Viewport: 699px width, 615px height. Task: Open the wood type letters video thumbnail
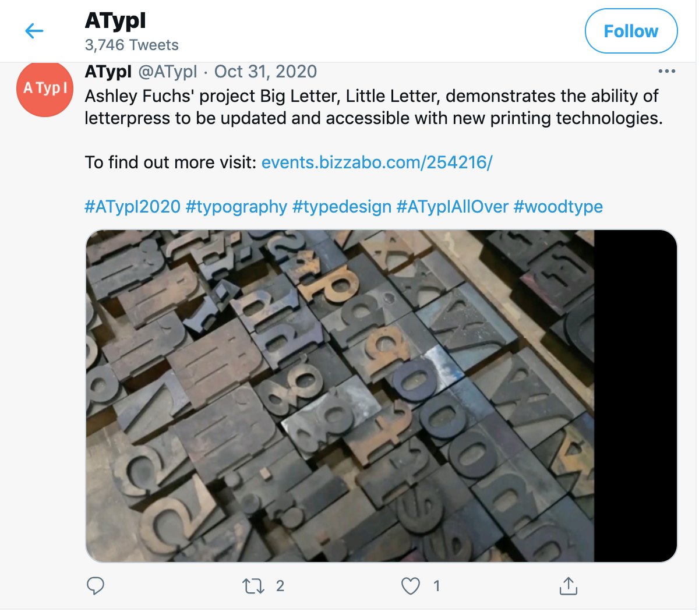382,396
